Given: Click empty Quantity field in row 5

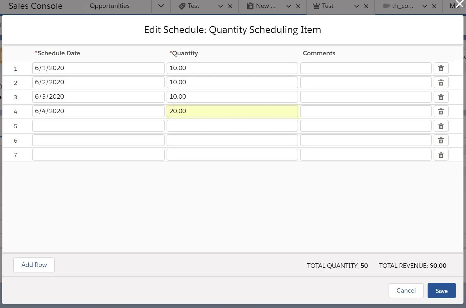Looking at the screenshot, I should tap(232, 126).
